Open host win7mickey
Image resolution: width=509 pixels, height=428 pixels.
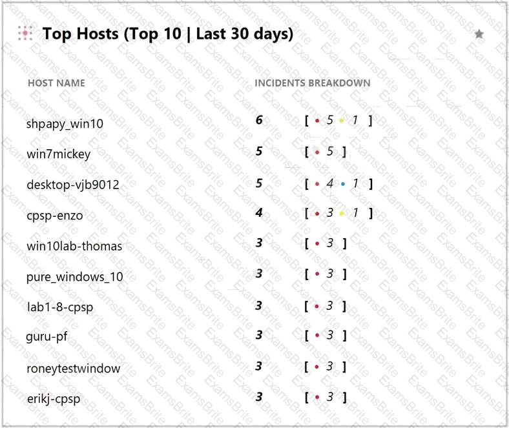point(59,154)
